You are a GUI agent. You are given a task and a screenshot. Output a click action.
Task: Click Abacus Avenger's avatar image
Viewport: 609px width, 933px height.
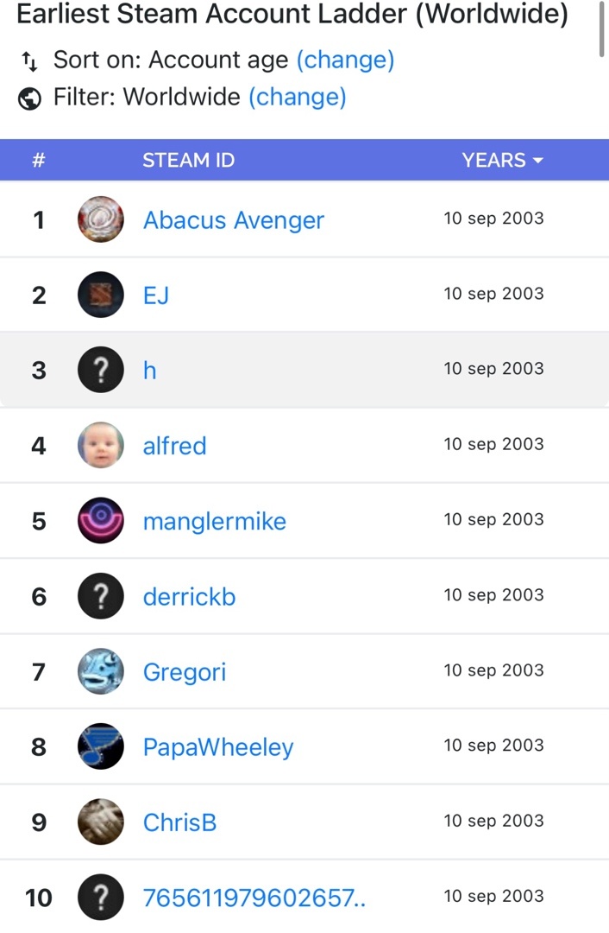coord(101,219)
